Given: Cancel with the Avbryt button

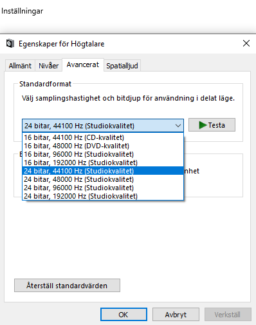Looking at the screenshot, I should click(x=176, y=315).
